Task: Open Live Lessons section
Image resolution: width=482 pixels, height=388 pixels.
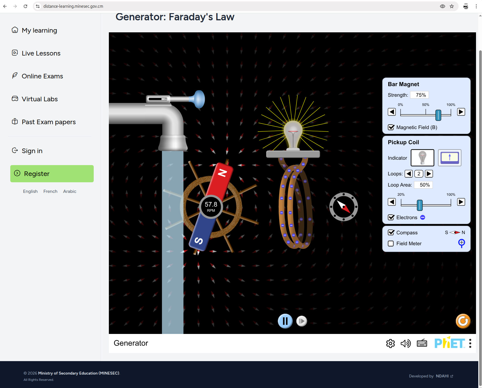Action: (x=41, y=53)
